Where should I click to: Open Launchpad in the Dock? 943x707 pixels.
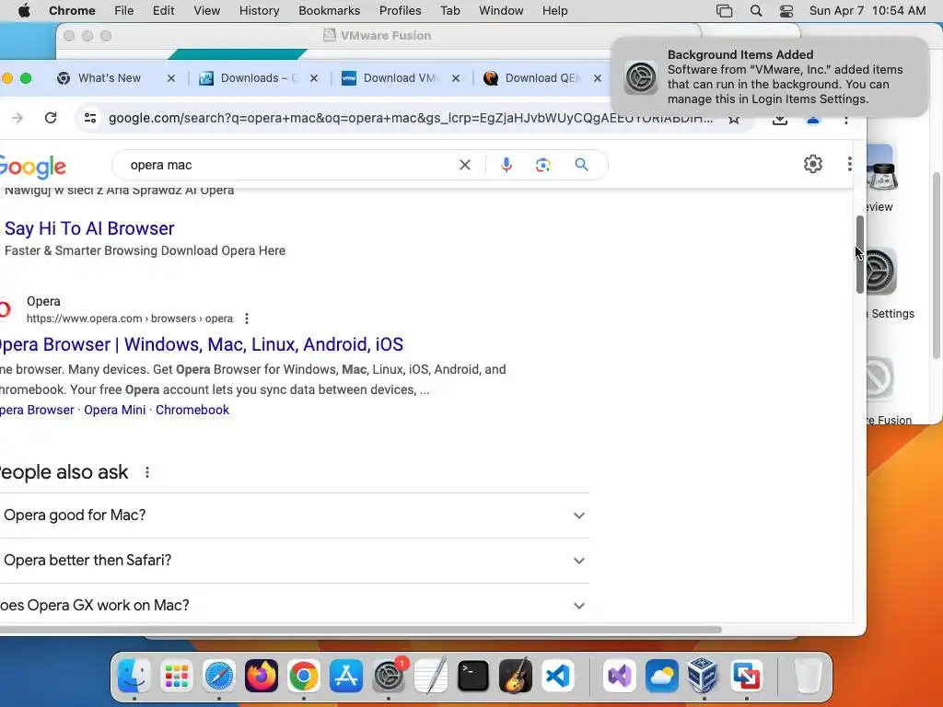pos(176,676)
